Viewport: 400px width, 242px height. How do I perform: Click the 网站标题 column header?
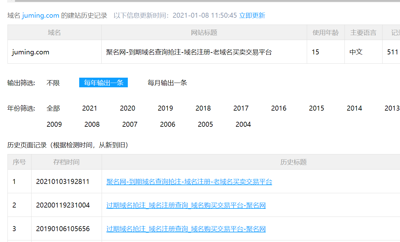point(204,33)
